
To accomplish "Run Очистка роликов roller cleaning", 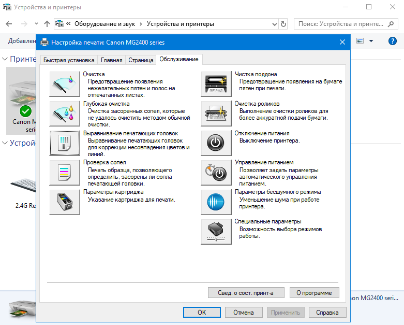I will click(x=216, y=114).
